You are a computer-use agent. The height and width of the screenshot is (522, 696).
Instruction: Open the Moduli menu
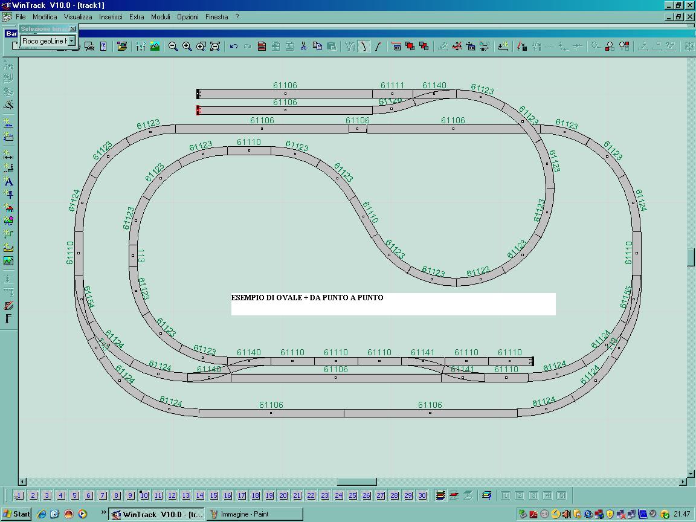[x=161, y=17]
